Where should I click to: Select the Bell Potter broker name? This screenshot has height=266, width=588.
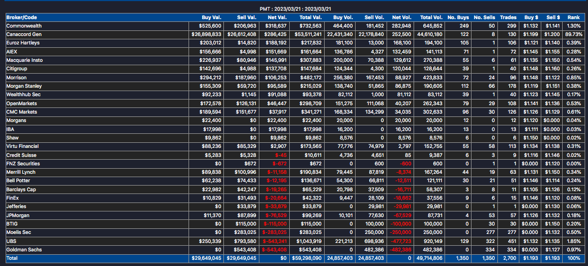(x=19, y=181)
